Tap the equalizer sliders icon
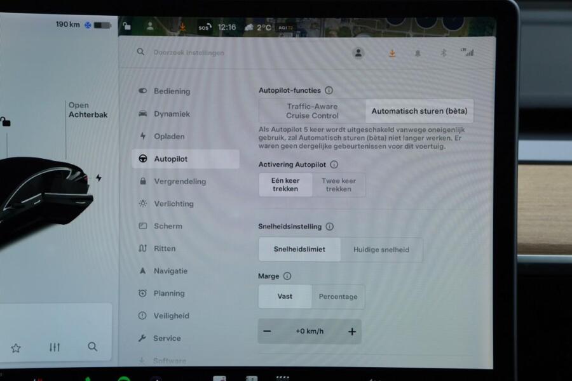 coord(55,347)
